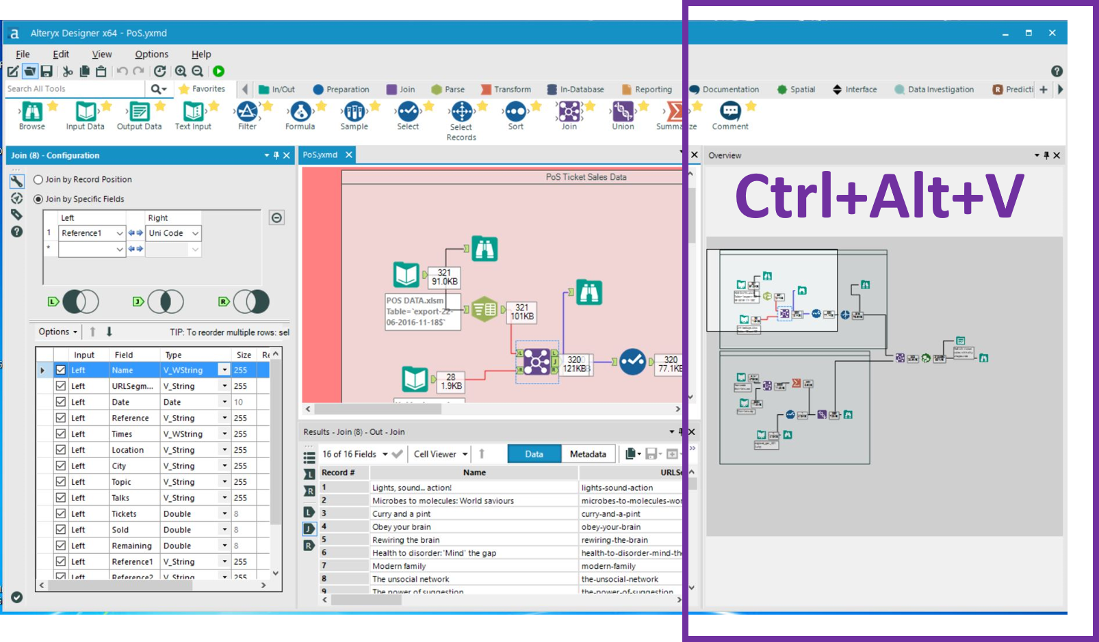Pick the Input Data tool
Image resolution: width=1099 pixels, height=642 pixels.
pyautogui.click(x=86, y=111)
